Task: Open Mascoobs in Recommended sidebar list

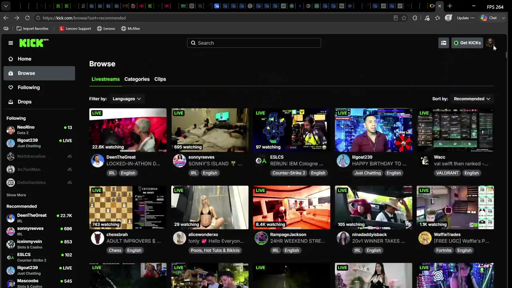Action: (39, 284)
